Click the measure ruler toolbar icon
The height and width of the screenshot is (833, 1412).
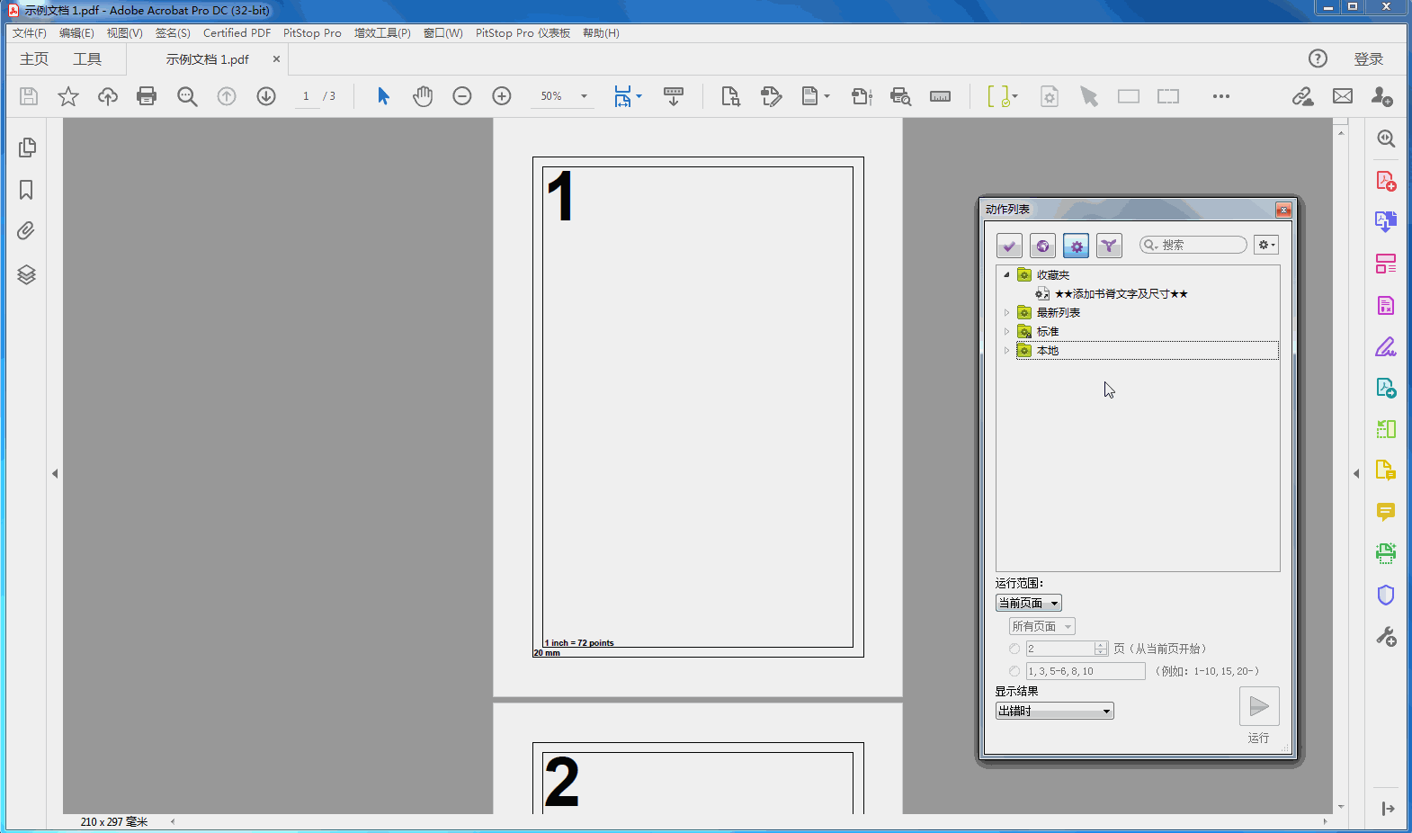[x=941, y=96]
